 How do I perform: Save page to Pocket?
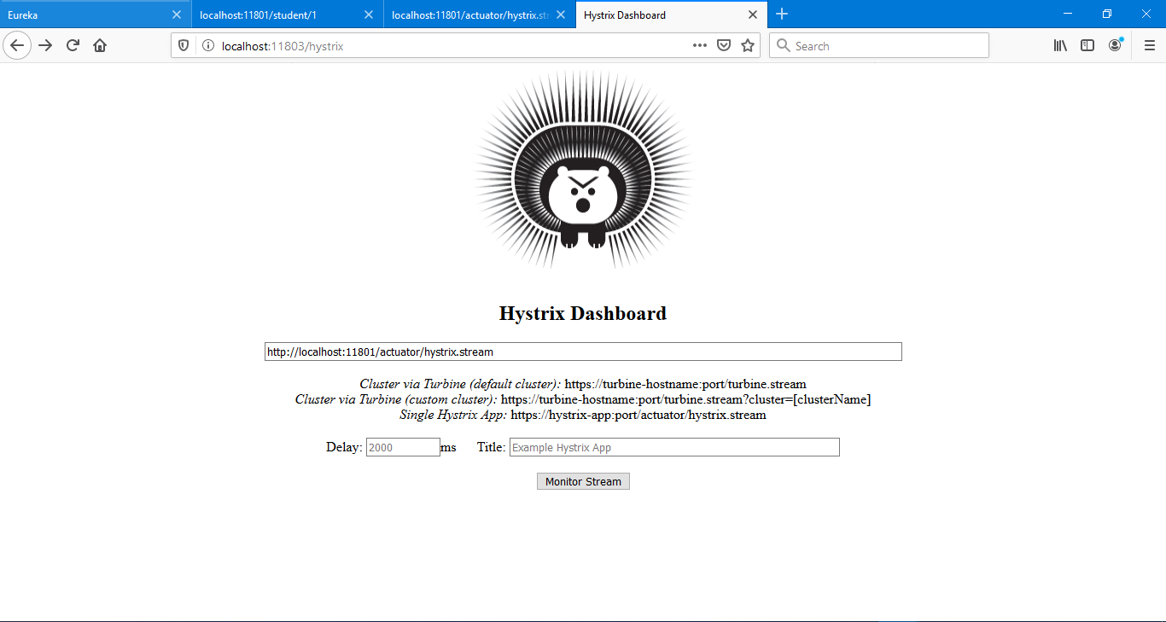[x=724, y=46]
